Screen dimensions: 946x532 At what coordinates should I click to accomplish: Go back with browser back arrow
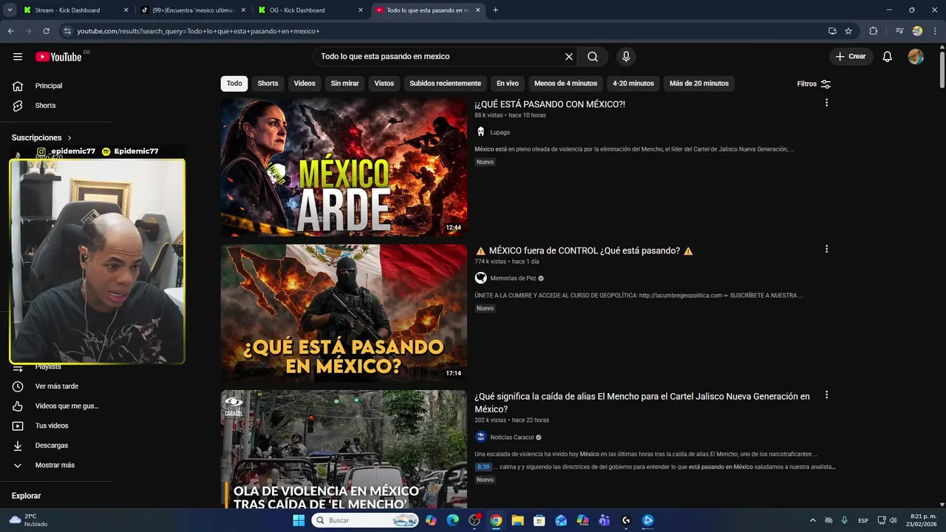click(10, 31)
